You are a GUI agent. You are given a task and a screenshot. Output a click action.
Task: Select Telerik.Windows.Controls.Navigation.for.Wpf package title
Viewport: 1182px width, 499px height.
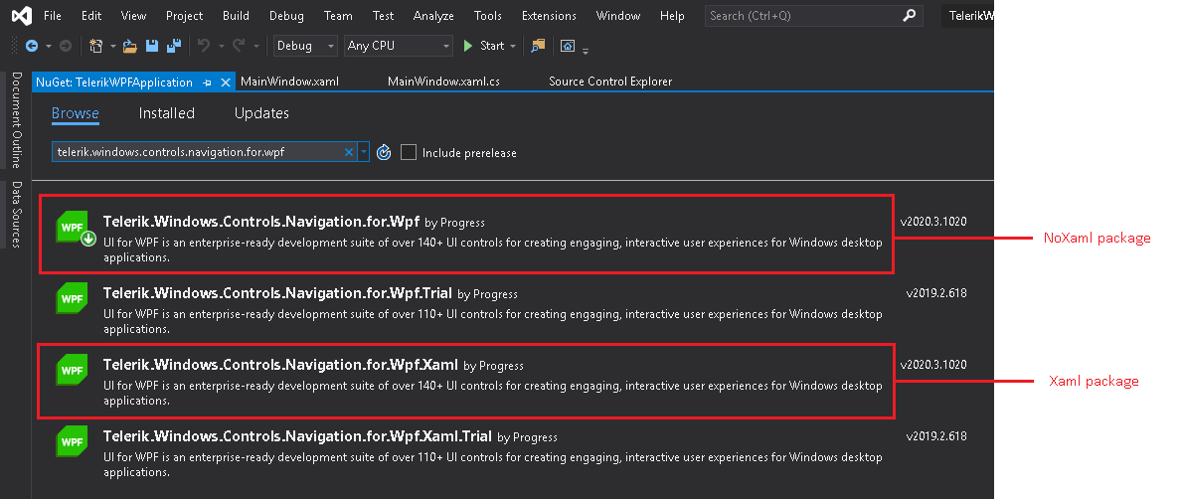(x=260, y=222)
